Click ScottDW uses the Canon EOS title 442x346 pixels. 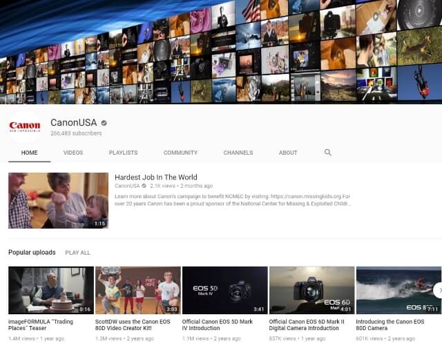133,325
